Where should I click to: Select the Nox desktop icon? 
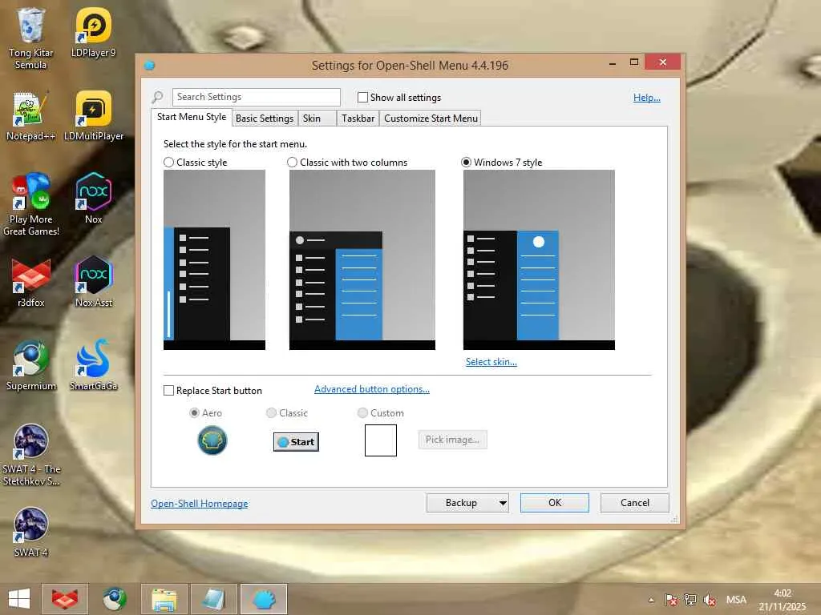click(x=93, y=199)
